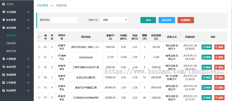Expand the 系统设置 chevron
This screenshot has width=232, height=101.
coord(28,67)
